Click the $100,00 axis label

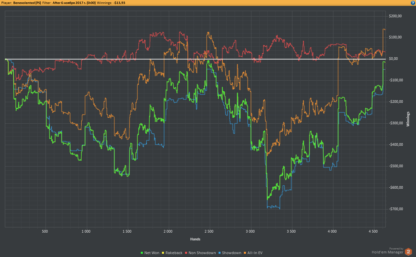[x=396, y=37]
